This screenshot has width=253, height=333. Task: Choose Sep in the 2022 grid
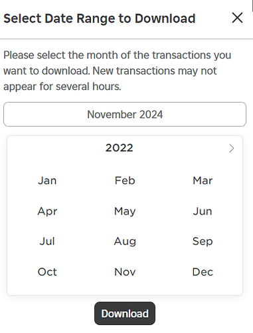[203, 241]
